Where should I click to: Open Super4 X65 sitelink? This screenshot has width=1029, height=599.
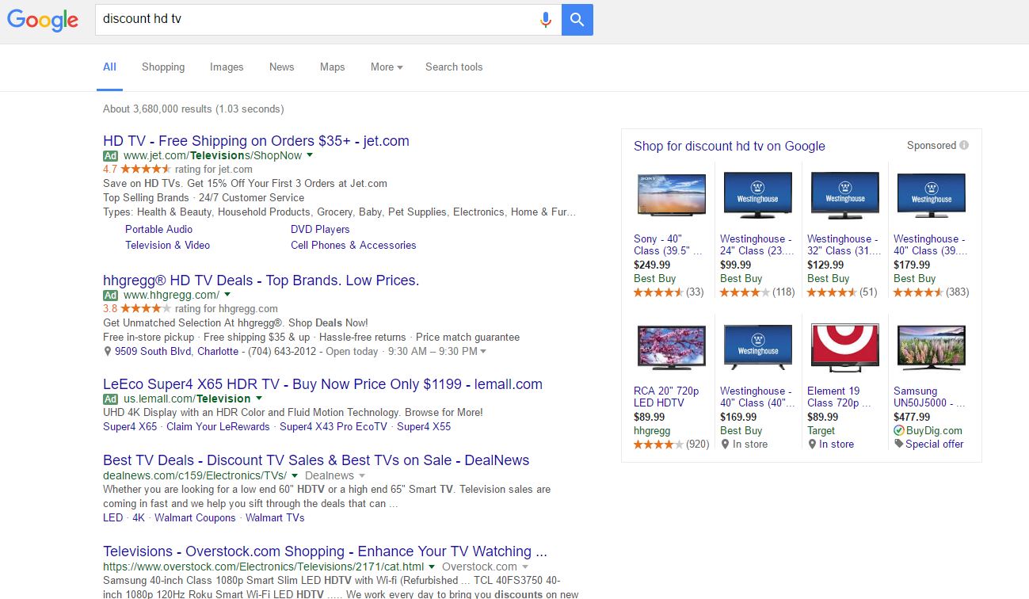(x=130, y=427)
